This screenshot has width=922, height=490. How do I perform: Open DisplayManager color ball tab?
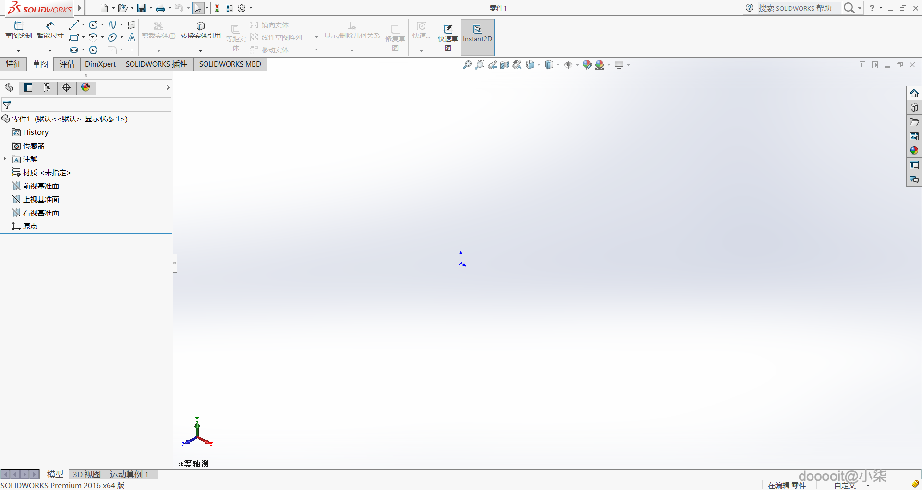click(85, 87)
